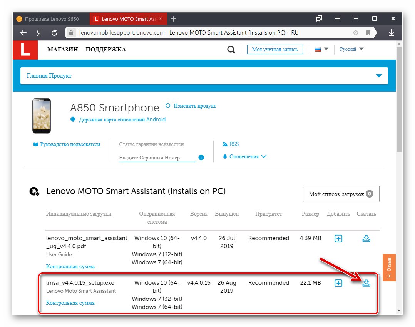
Task: Add the user guide pdf to download list
Action: click(x=338, y=239)
